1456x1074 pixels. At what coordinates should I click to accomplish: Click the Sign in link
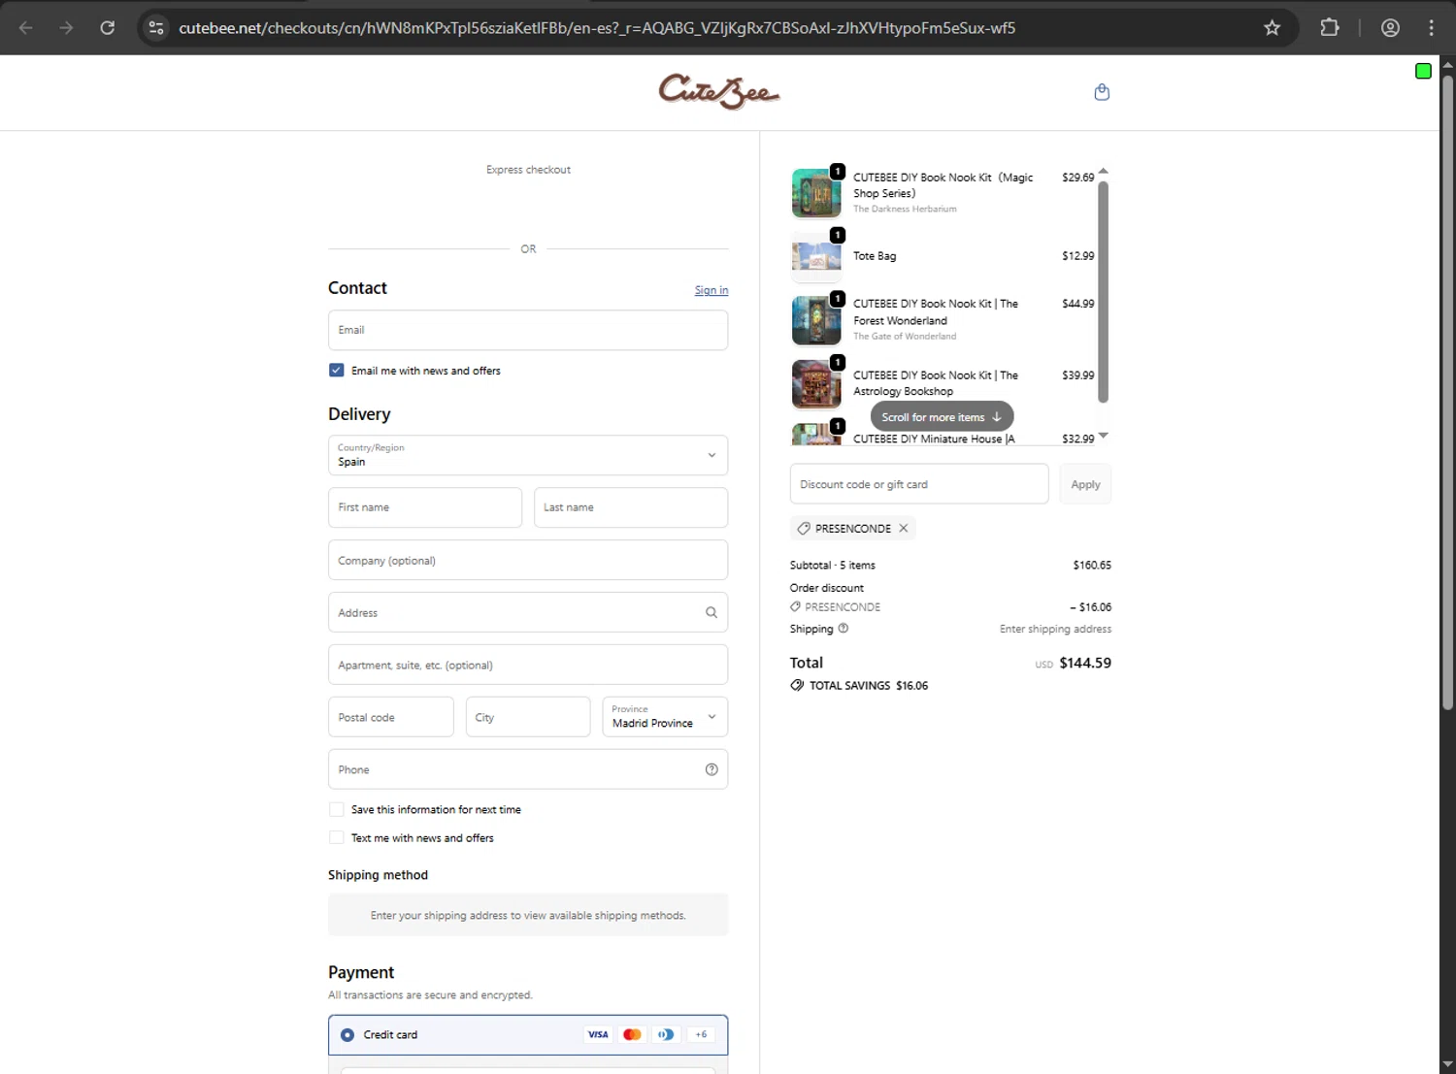[711, 290]
